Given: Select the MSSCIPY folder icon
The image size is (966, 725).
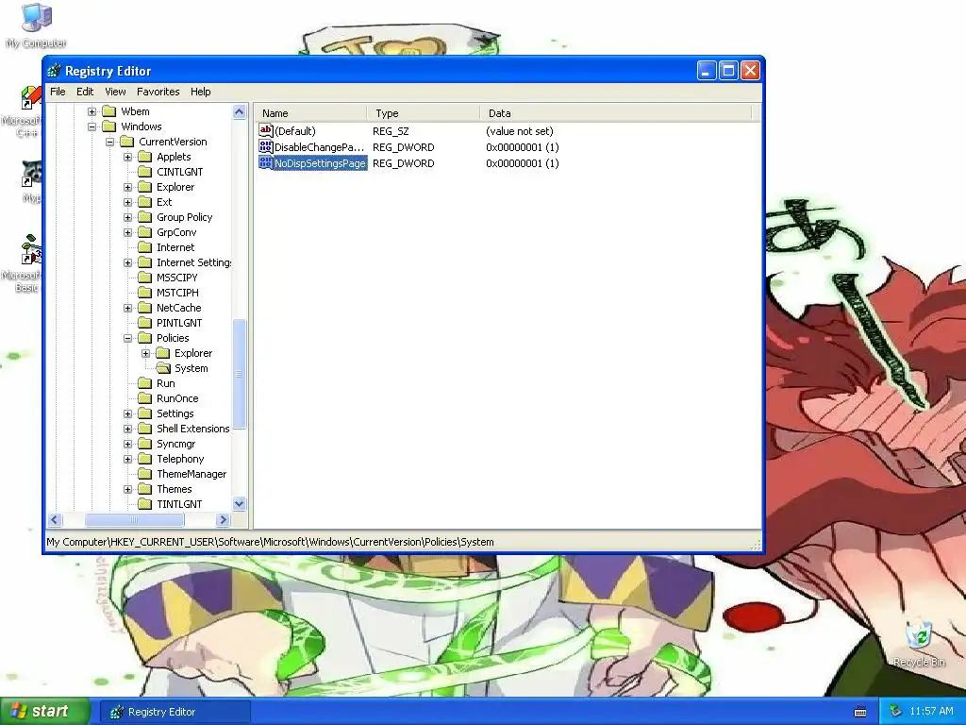Looking at the screenshot, I should point(144,278).
